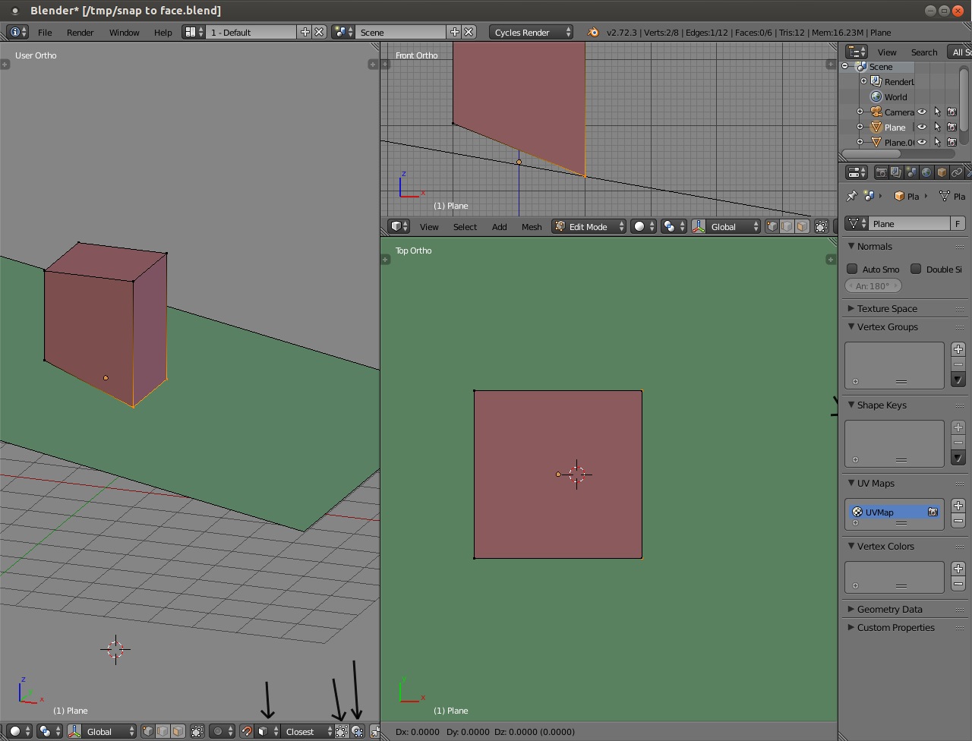
Task: Open the right viewport Mesh menu
Action: (532, 226)
